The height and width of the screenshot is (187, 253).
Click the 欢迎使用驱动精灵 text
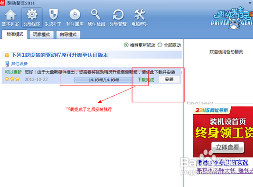click(x=226, y=52)
